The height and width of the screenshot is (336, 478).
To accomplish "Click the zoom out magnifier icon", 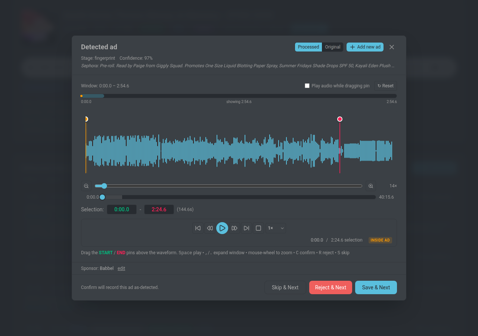I will click(86, 186).
